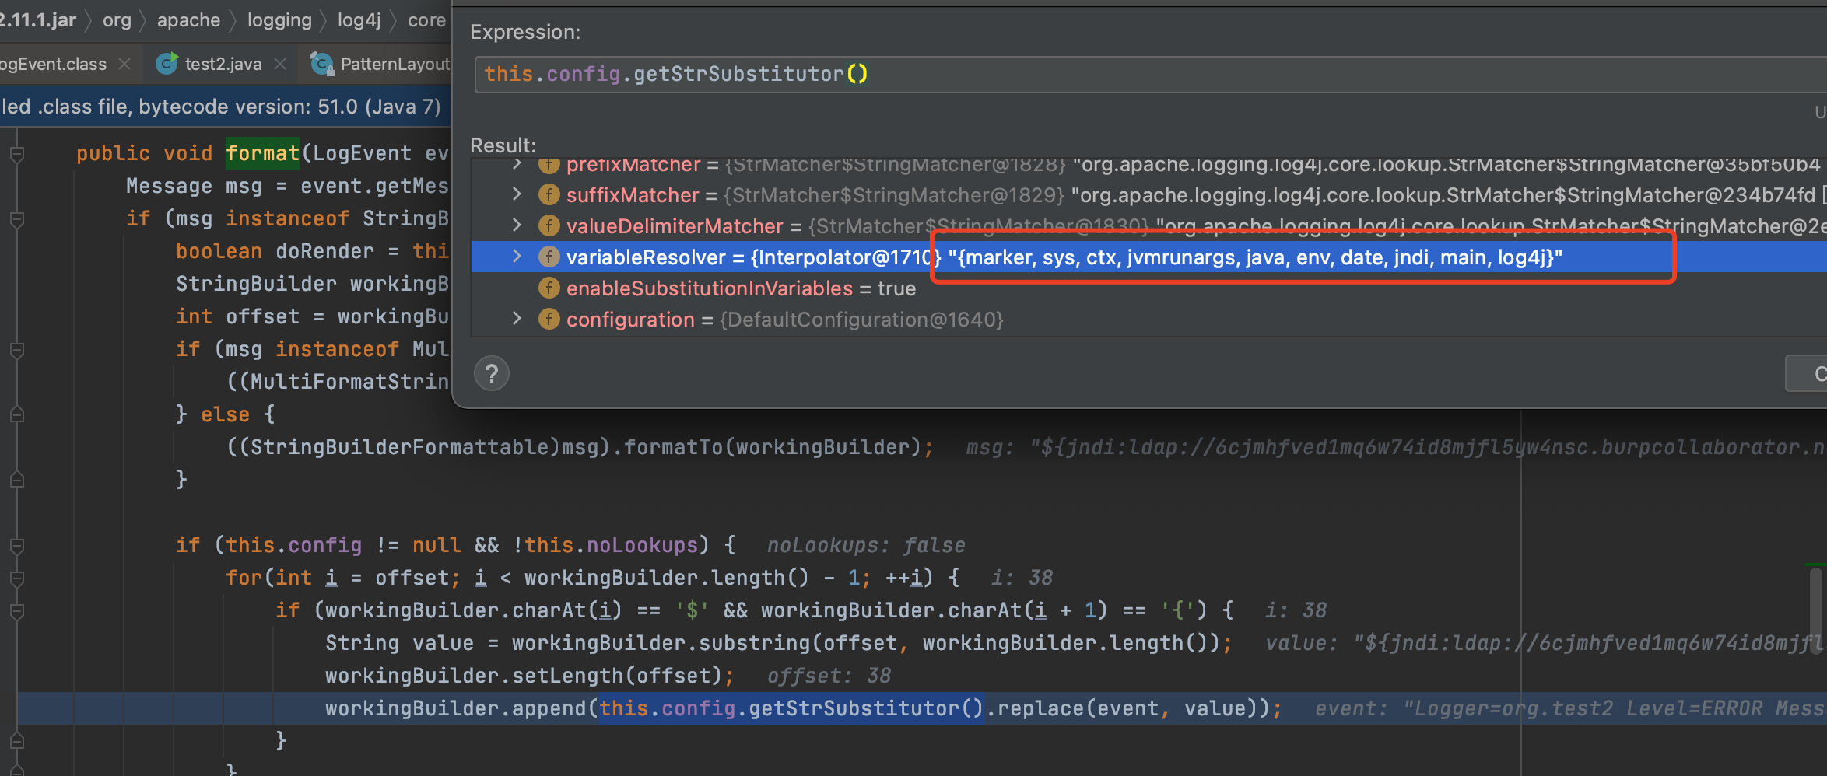Click the PatternLayout locked class icon

click(321, 64)
